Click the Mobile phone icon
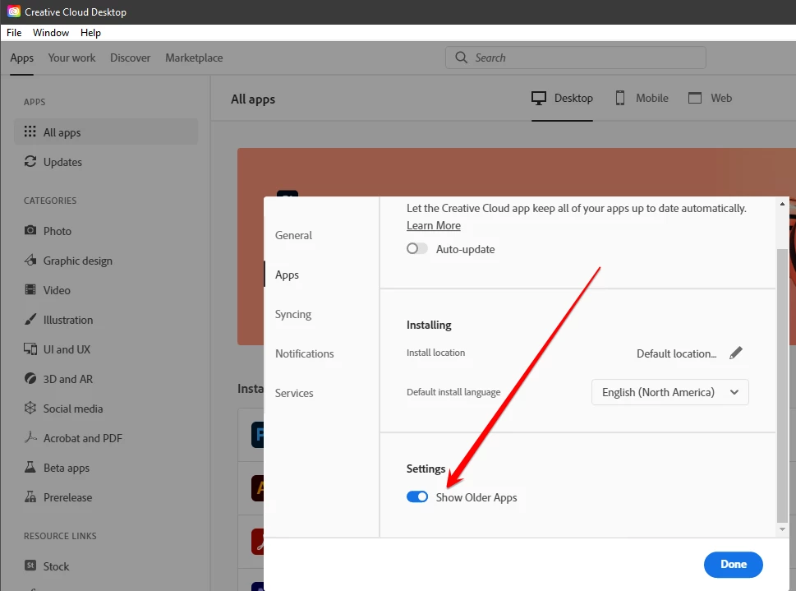 [620, 98]
